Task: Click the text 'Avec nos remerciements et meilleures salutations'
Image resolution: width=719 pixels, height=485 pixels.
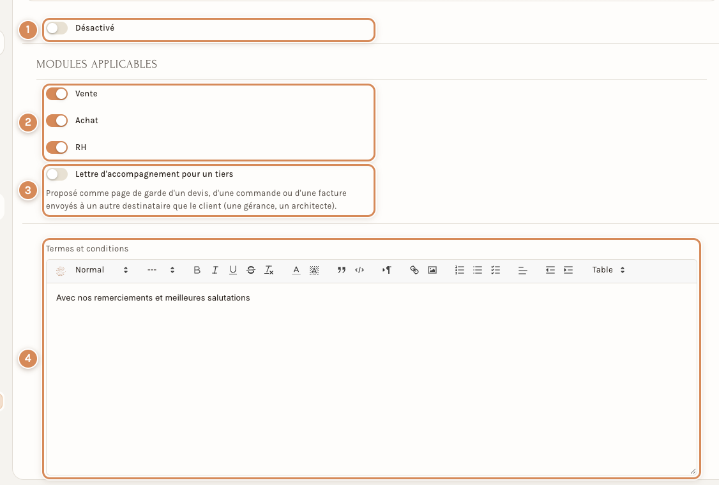Action: (153, 298)
